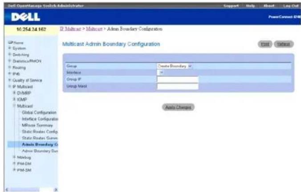Open the Interface dropdown

click(x=160, y=72)
